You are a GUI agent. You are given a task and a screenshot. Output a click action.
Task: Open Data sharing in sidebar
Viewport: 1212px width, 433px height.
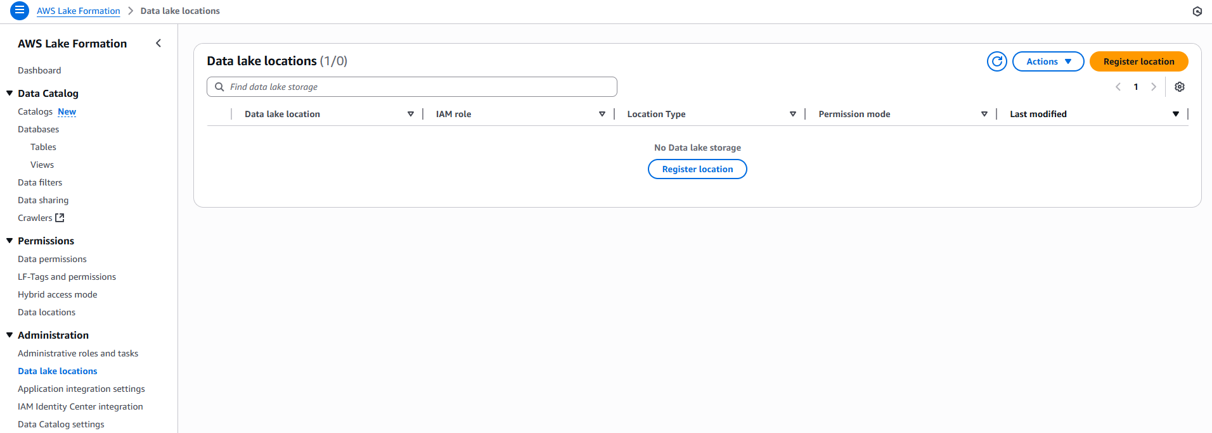(x=43, y=200)
